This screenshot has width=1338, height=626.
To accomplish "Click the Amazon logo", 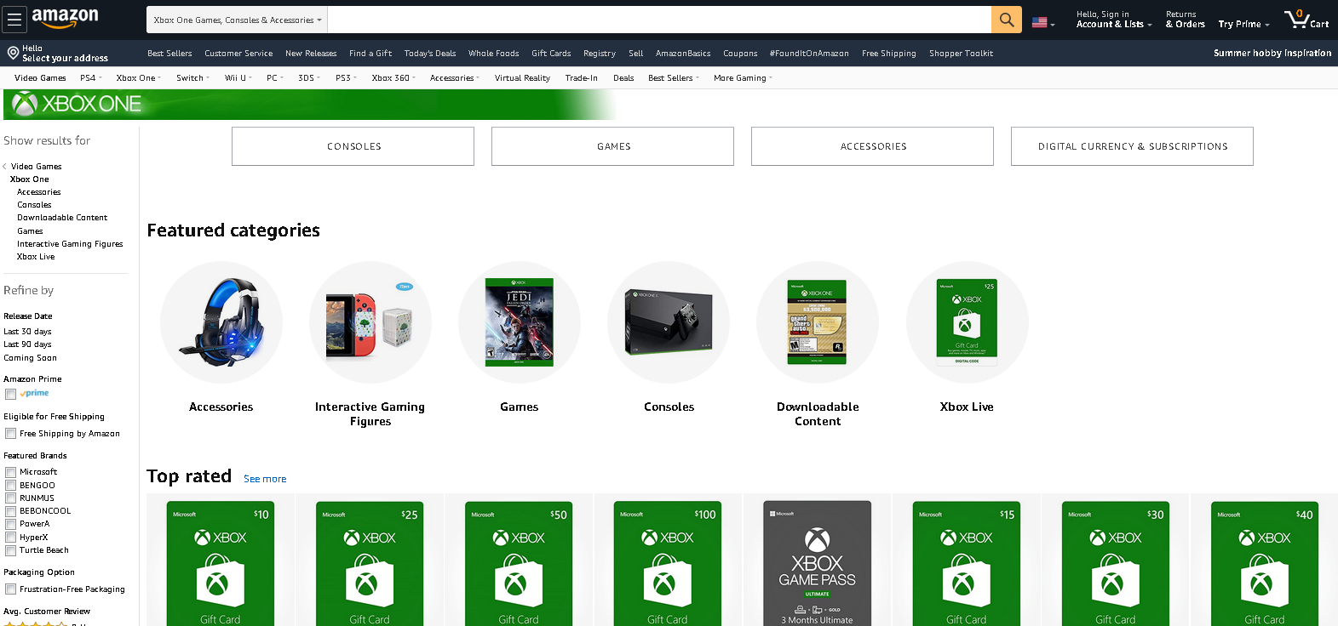I will point(65,18).
